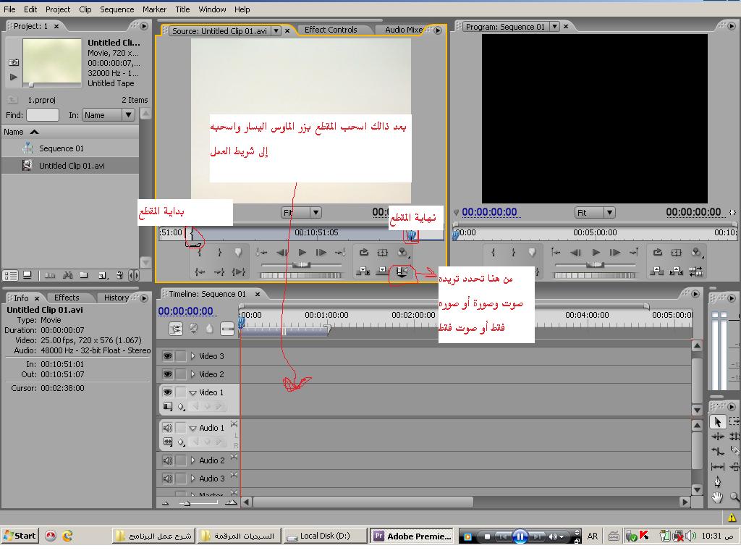
Task: Click the Source monitor shuttle slider
Action: (x=302, y=266)
